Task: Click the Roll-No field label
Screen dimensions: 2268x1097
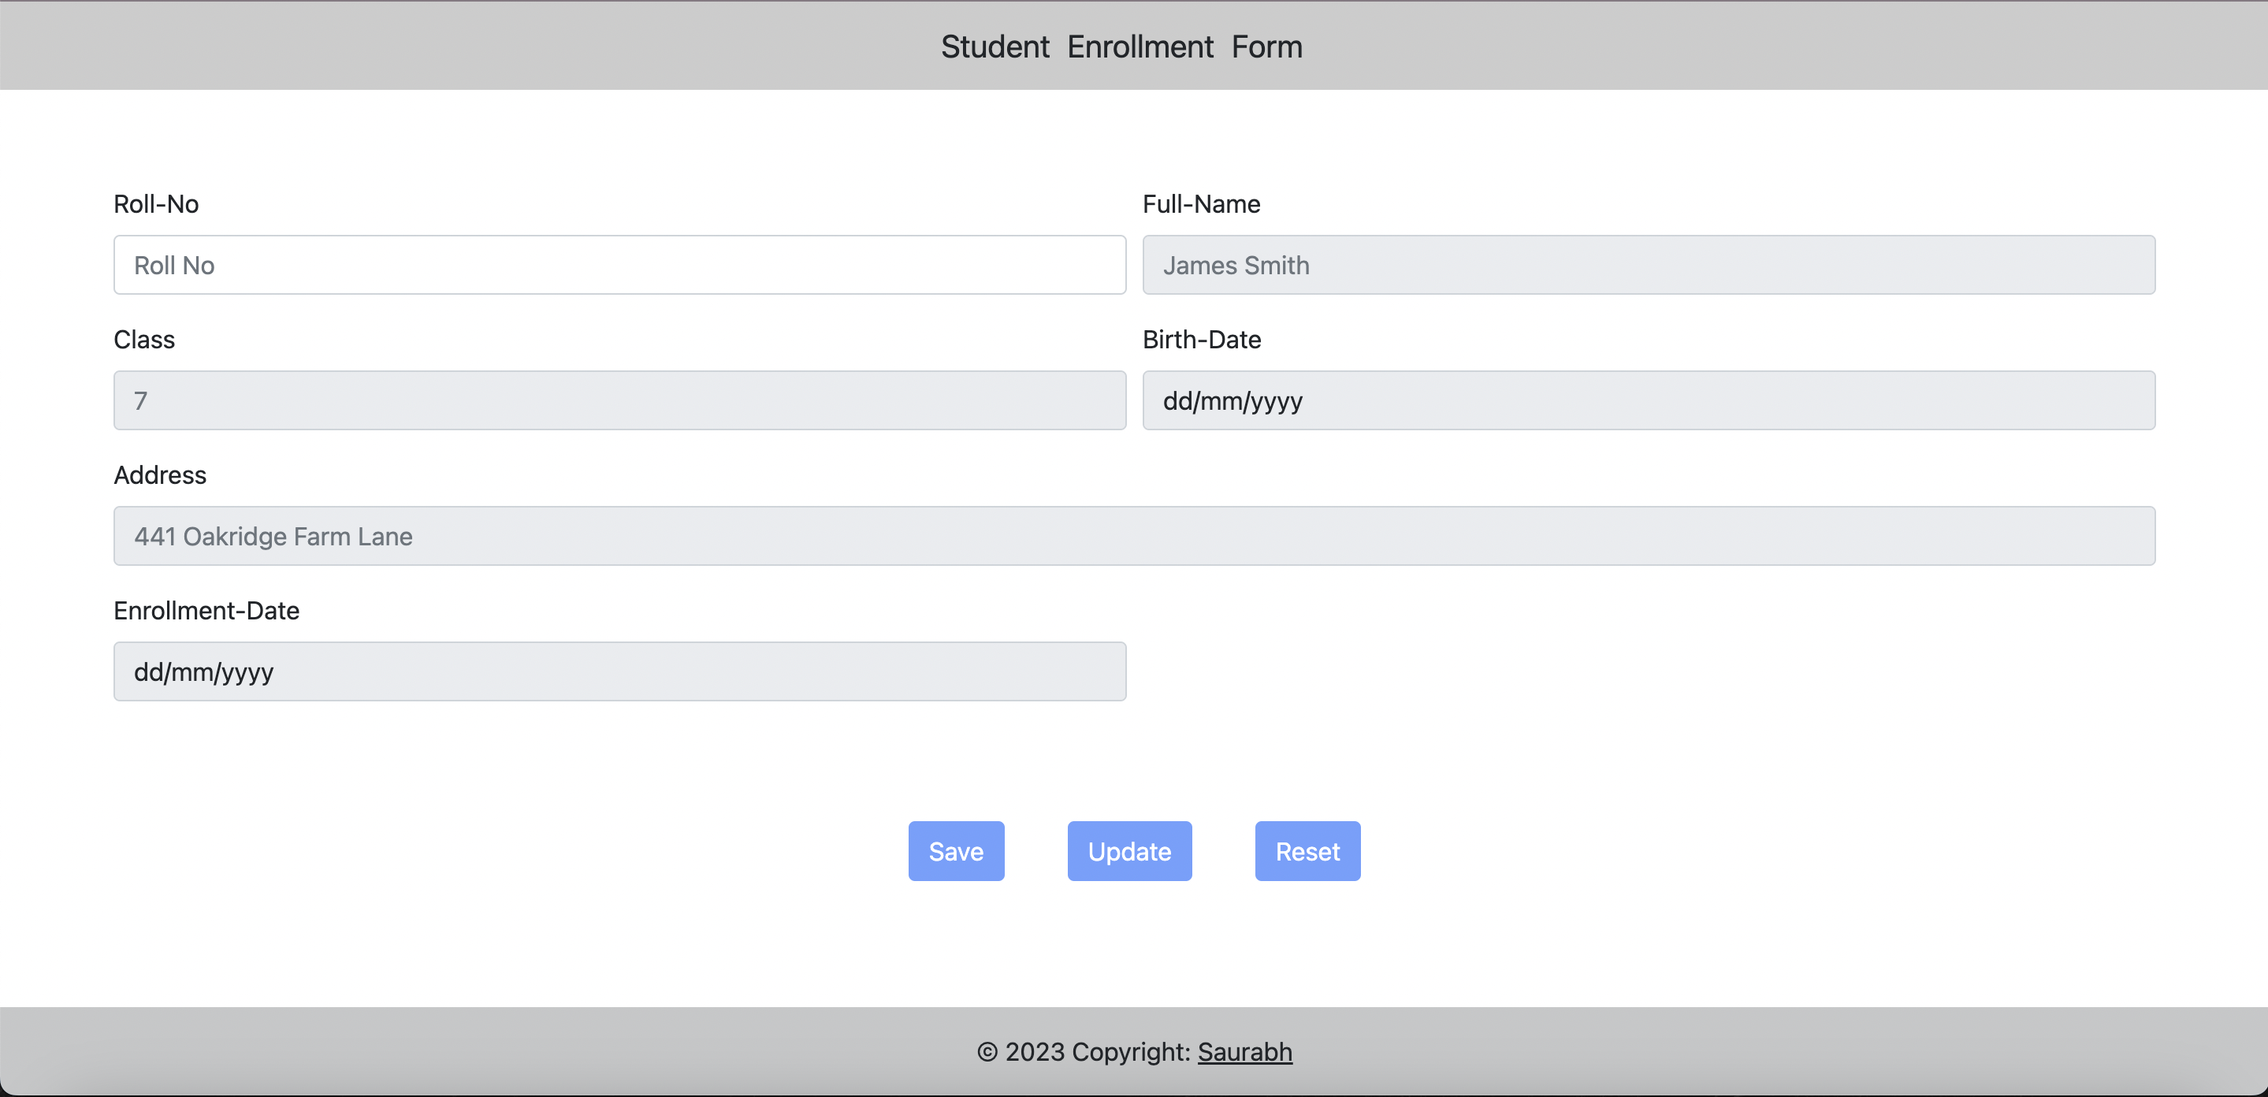Action: pyautogui.click(x=156, y=203)
